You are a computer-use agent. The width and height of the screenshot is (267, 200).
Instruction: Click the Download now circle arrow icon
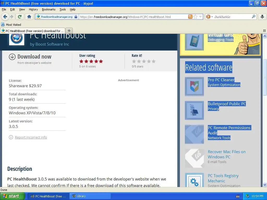click(12, 57)
